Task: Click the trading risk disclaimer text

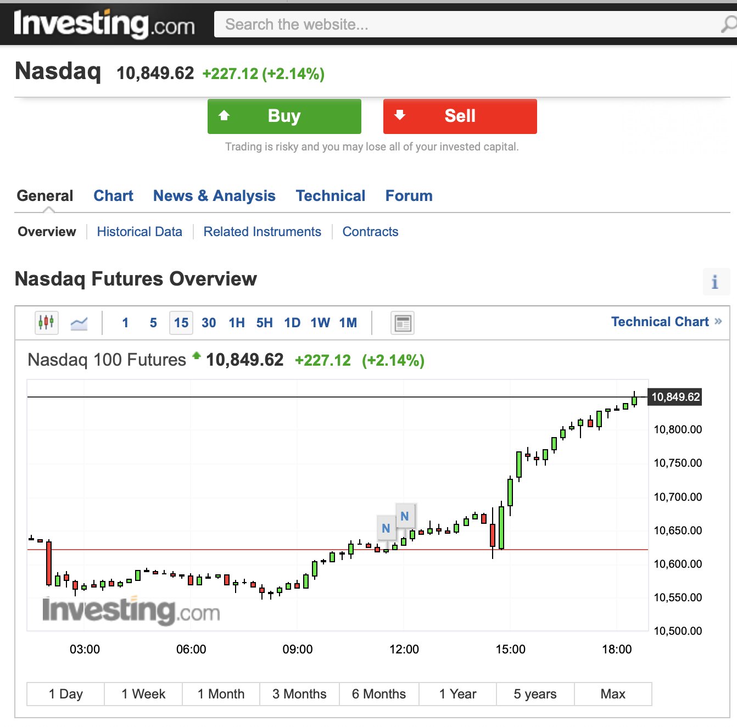Action: coord(372,147)
